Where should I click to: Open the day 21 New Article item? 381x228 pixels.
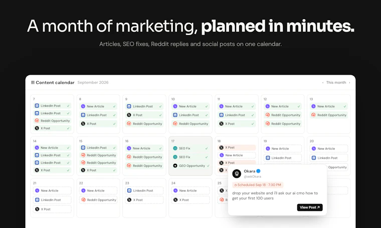pos(52,190)
